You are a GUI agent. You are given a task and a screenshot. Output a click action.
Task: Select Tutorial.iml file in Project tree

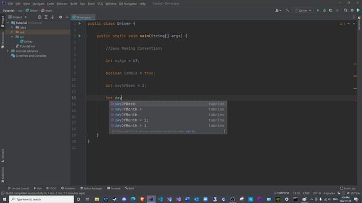(25, 46)
